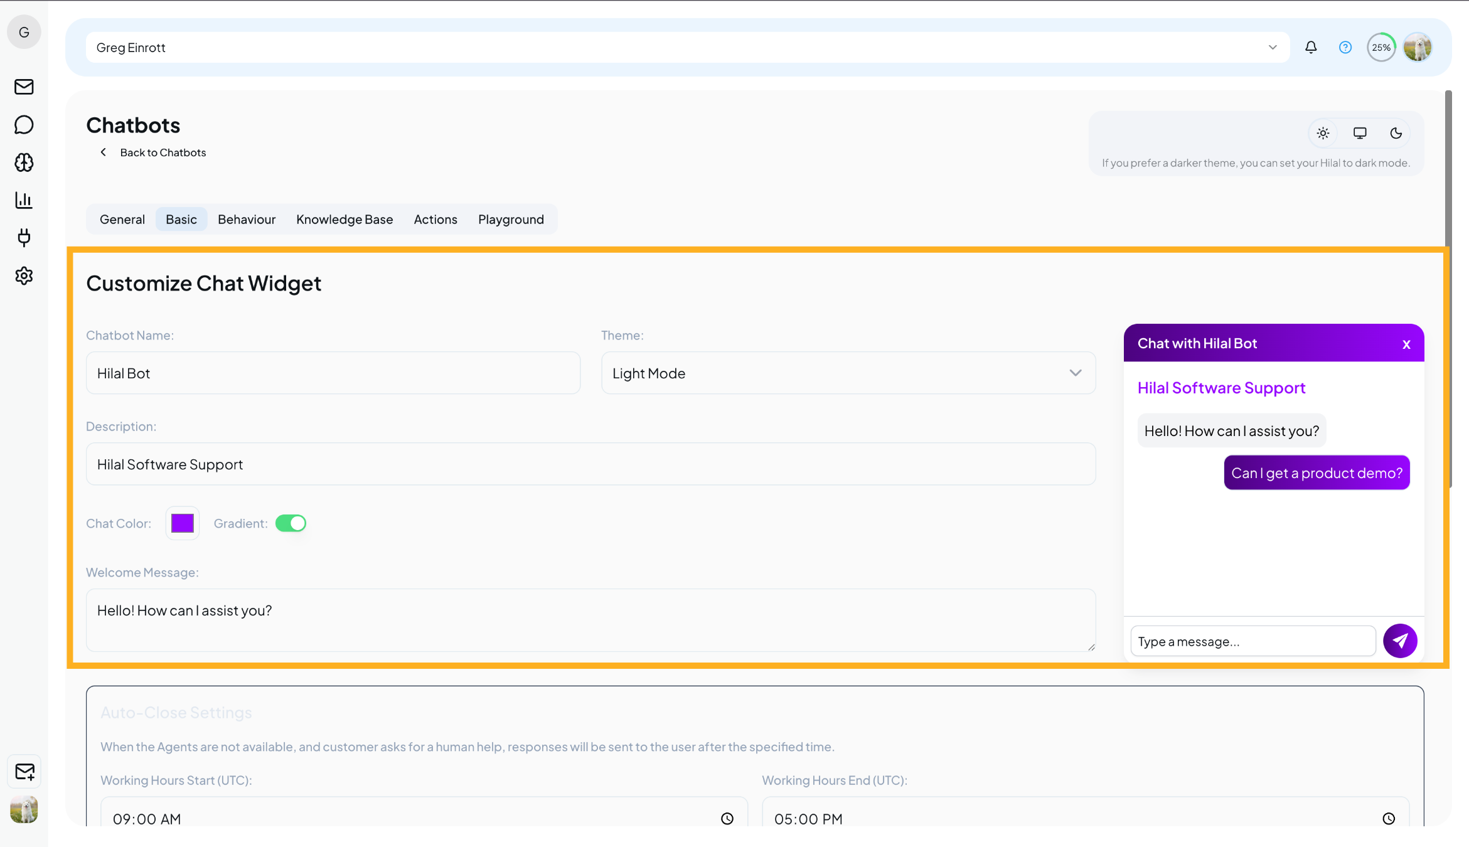Open Settings with the gear icon
The width and height of the screenshot is (1469, 847).
pyautogui.click(x=23, y=275)
